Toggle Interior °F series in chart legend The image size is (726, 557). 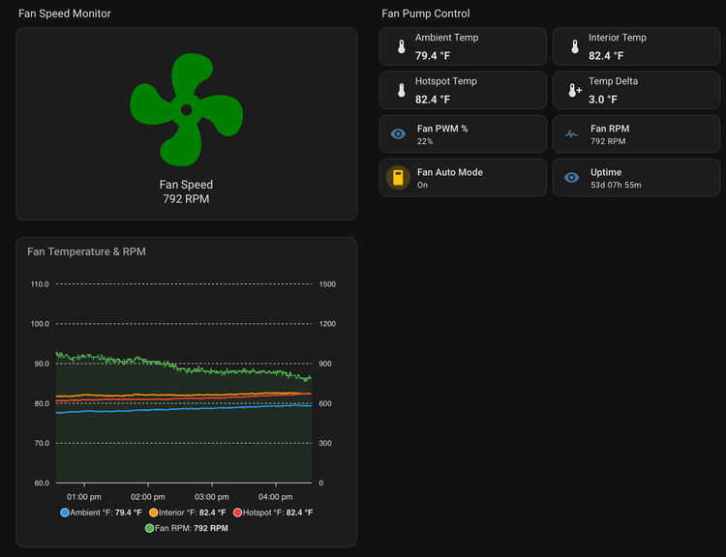[x=188, y=513]
